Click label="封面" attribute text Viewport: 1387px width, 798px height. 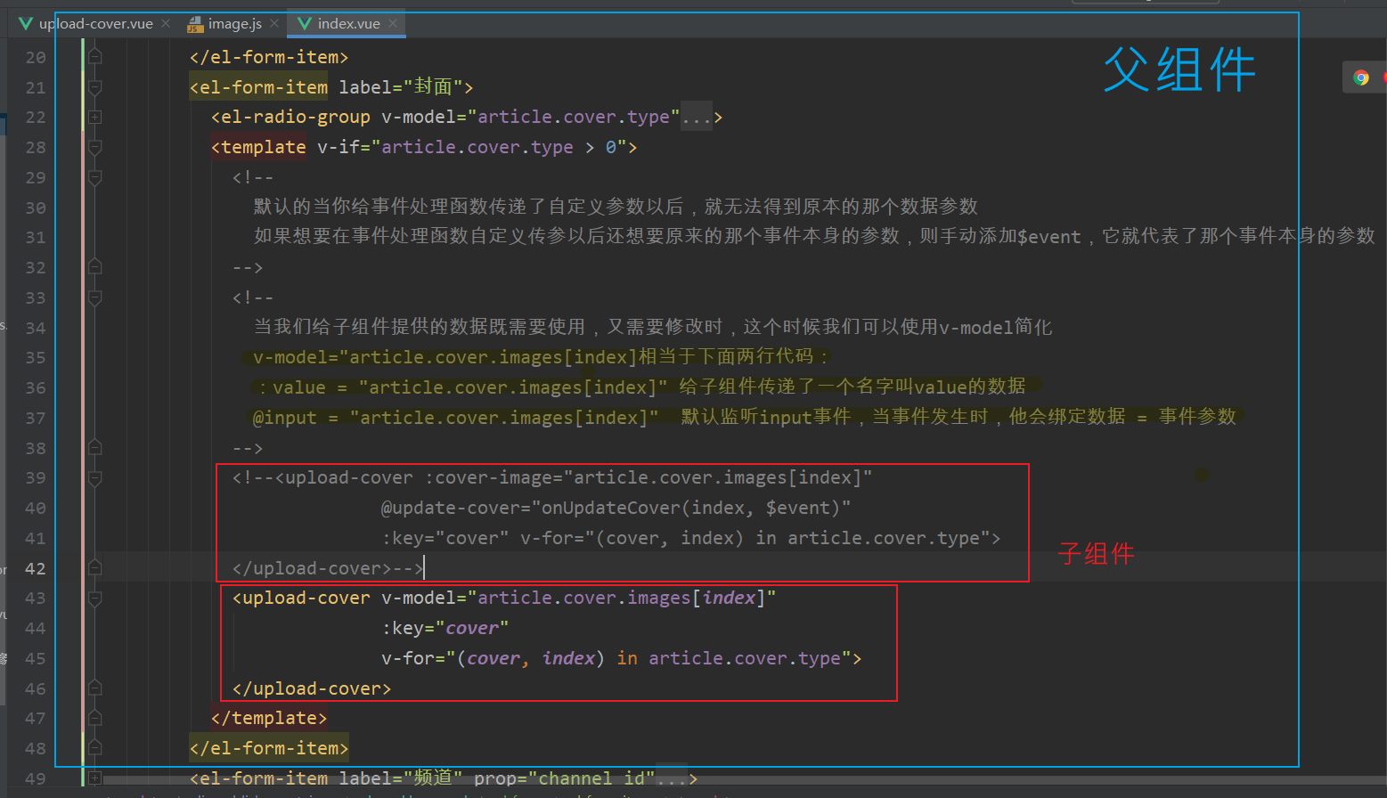click(x=401, y=87)
